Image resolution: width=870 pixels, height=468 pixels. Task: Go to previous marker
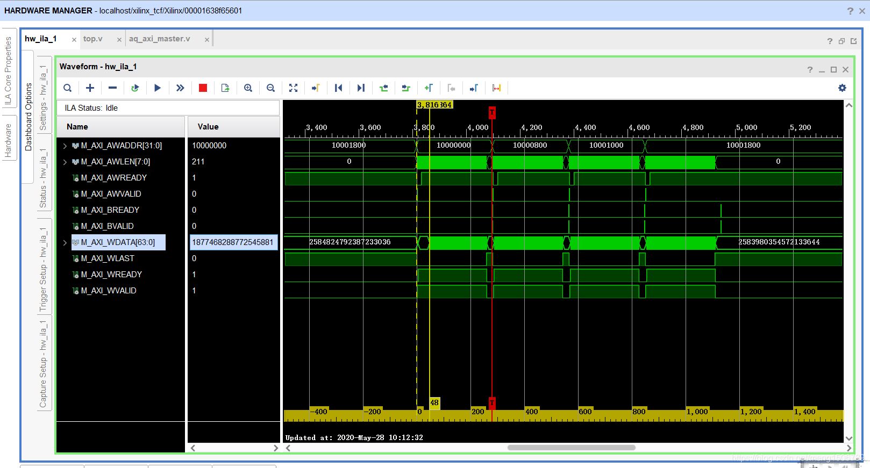pos(451,88)
